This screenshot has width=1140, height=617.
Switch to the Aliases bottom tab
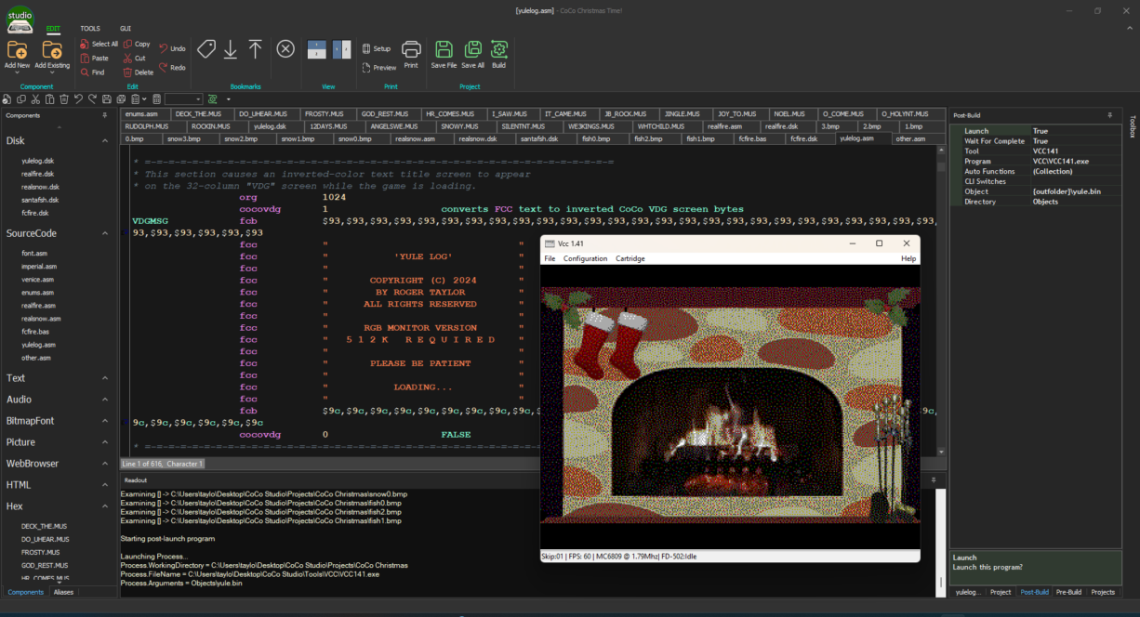pos(63,592)
